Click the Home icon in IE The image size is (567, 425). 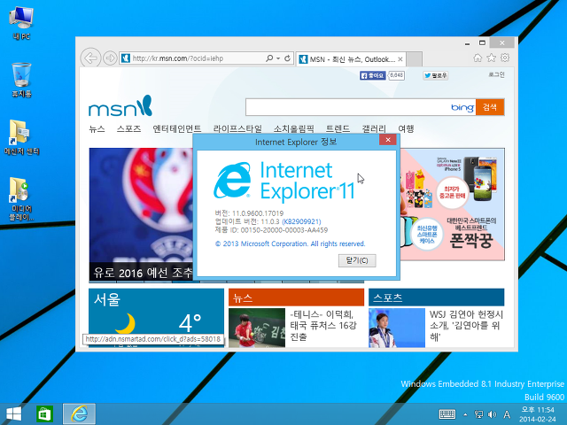click(x=478, y=58)
